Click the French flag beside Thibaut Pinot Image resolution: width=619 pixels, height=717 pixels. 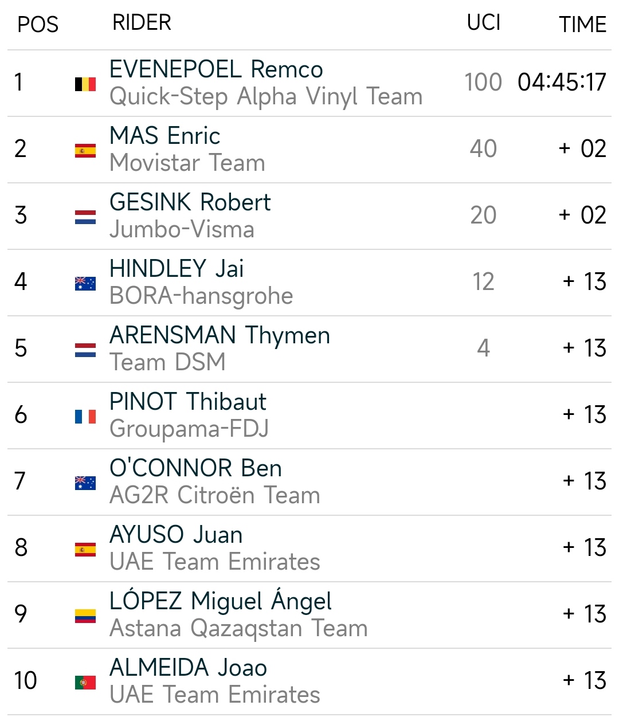click(x=85, y=417)
